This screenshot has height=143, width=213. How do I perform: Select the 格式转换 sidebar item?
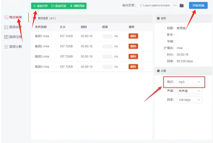[x=15, y=17]
